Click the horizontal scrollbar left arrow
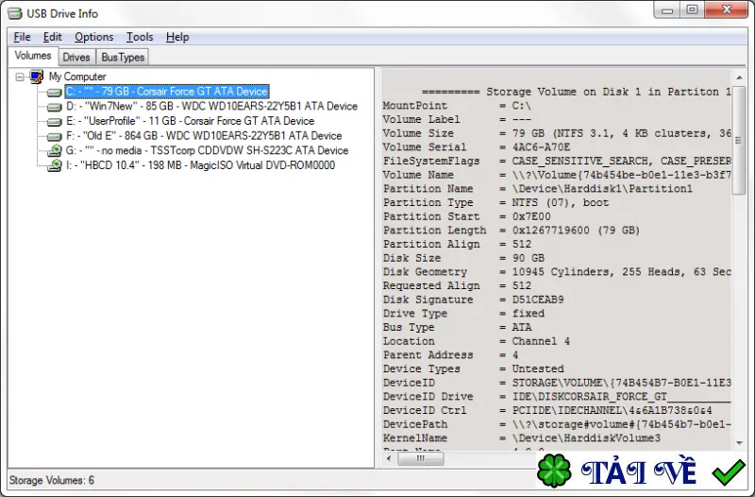This screenshot has width=755, height=497. (389, 458)
